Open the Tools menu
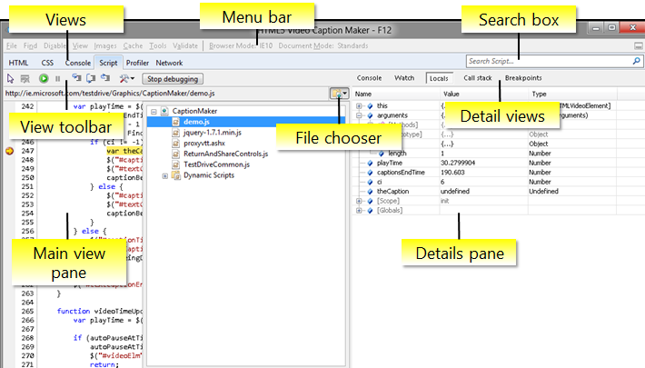 click(158, 45)
